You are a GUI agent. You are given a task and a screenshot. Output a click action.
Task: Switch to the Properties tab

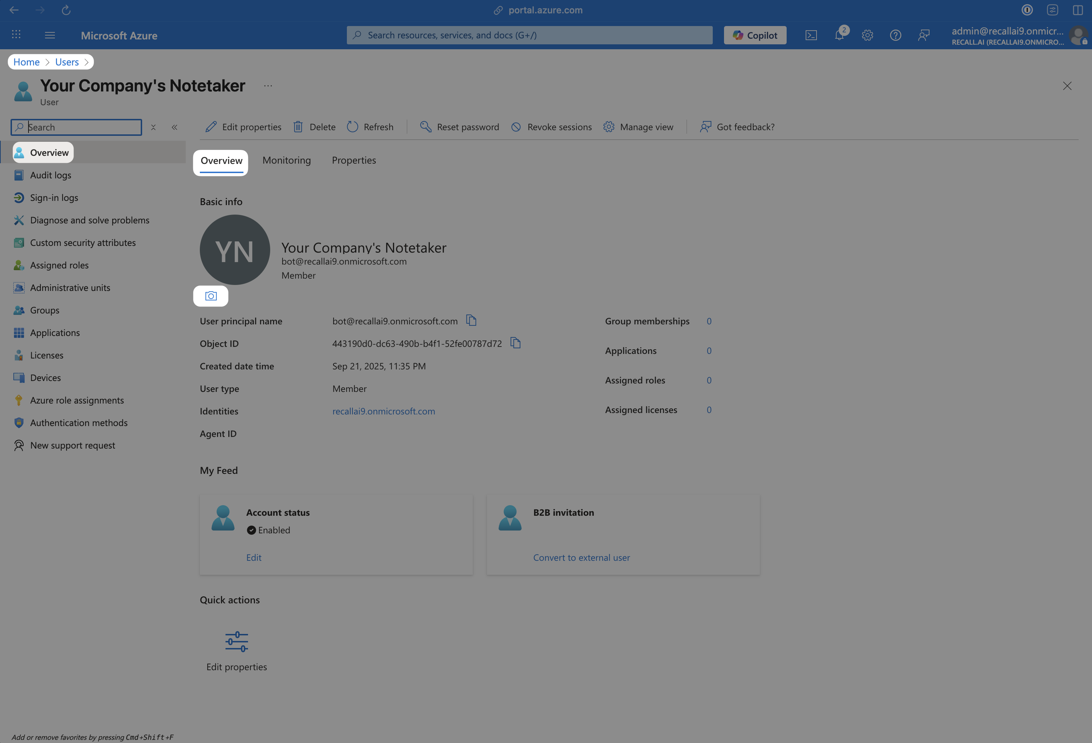354,160
